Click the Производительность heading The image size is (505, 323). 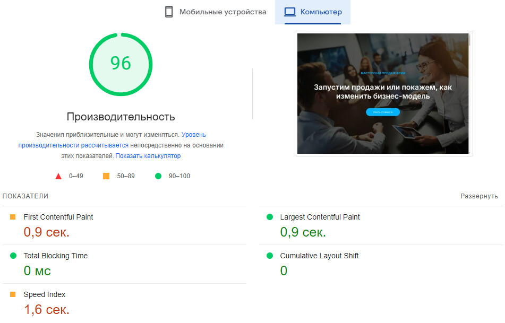point(121,117)
